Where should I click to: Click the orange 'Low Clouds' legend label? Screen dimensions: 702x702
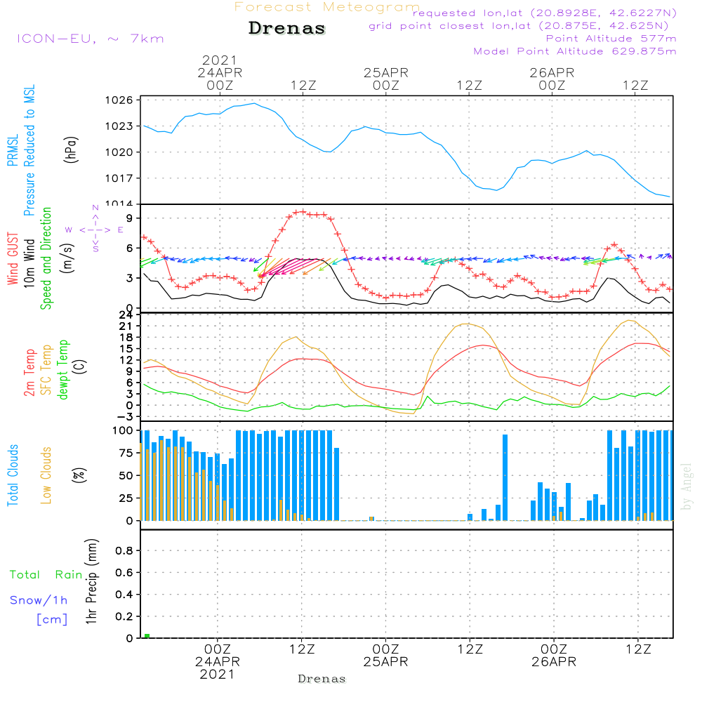pyautogui.click(x=46, y=475)
